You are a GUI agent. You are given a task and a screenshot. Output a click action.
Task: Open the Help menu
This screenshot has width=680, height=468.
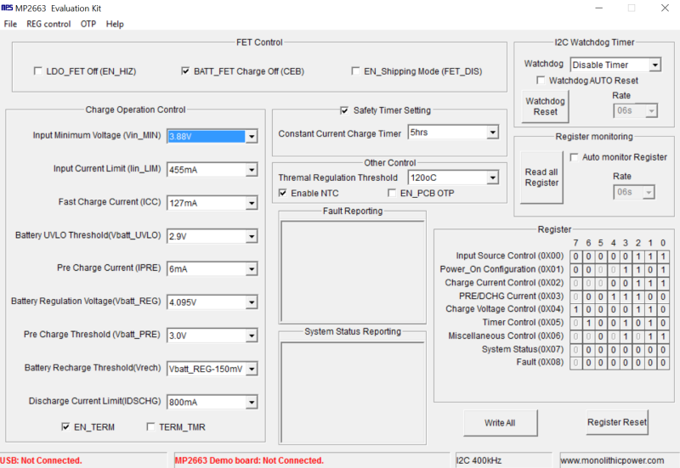pos(115,24)
